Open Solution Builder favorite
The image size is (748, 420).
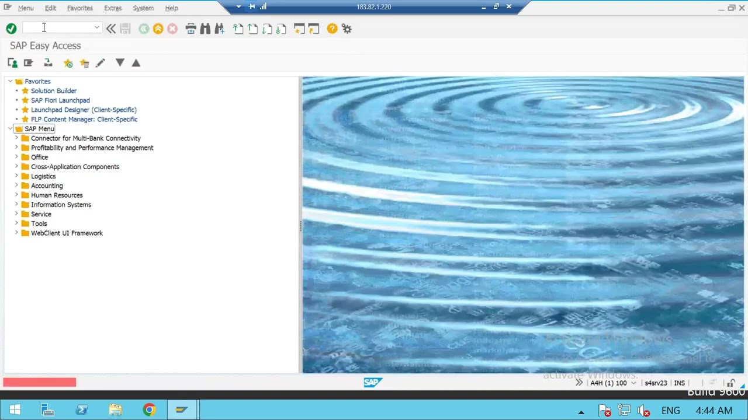coord(54,91)
